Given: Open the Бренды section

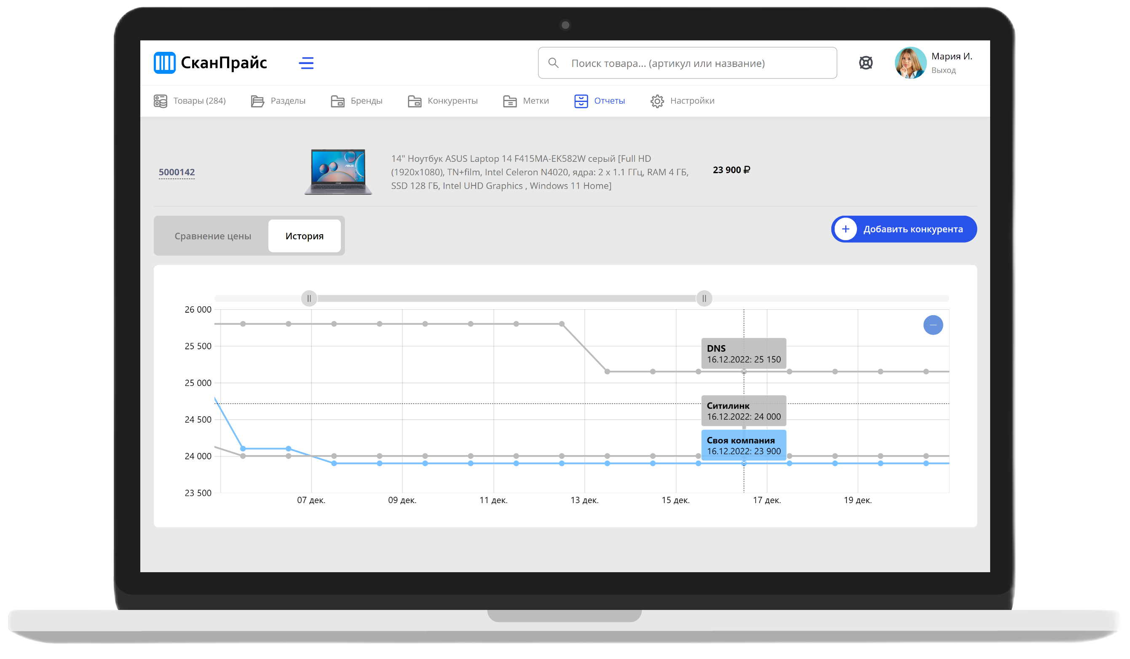Looking at the screenshot, I should (x=356, y=101).
